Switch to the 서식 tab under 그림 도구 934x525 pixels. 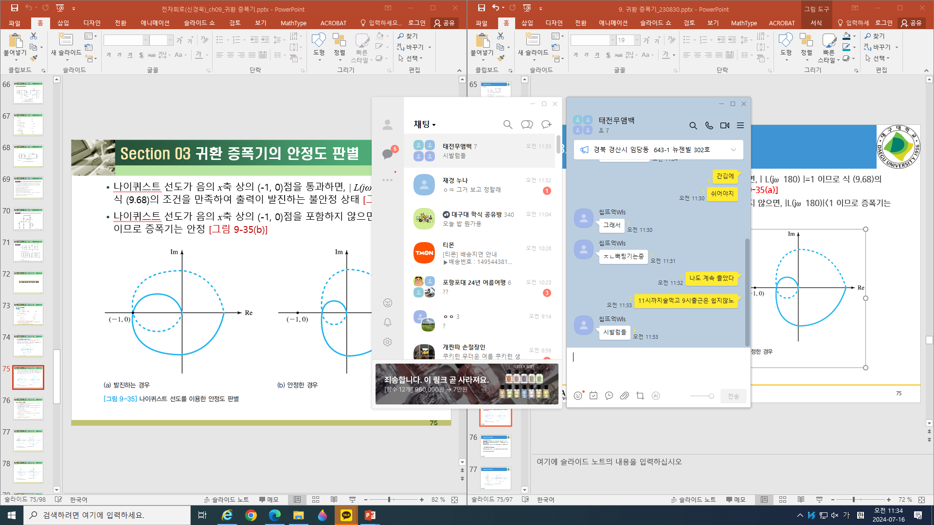coord(816,23)
